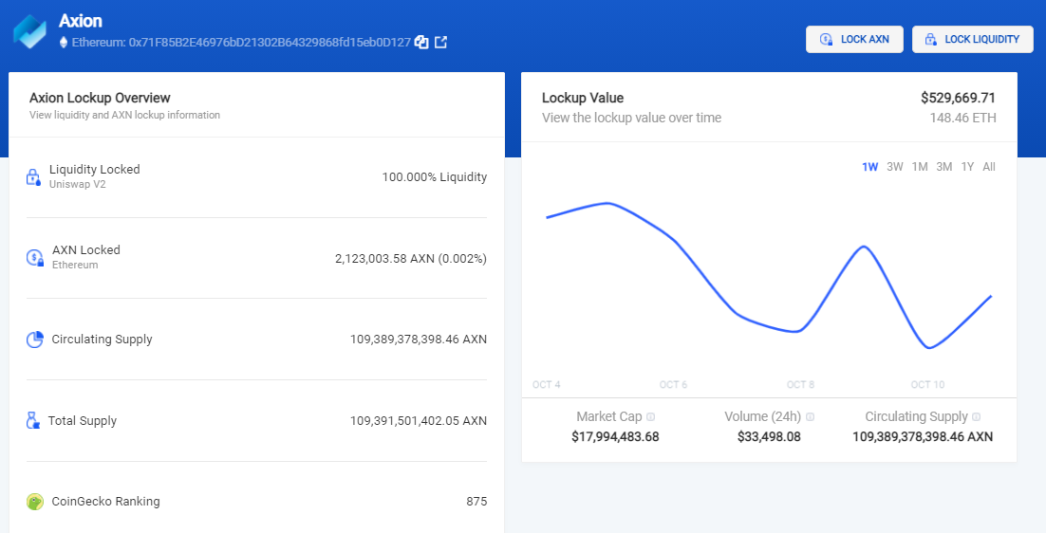Click the OCT 8 axis label
This screenshot has height=533, width=1046.
click(800, 384)
